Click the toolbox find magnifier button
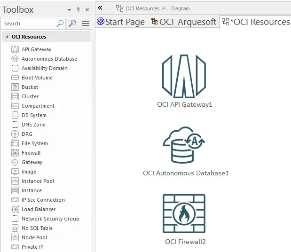The width and height of the screenshot is (291, 252). (x=72, y=24)
